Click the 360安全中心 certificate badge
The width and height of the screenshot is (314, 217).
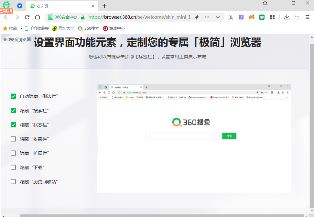pyautogui.click(x=62, y=17)
